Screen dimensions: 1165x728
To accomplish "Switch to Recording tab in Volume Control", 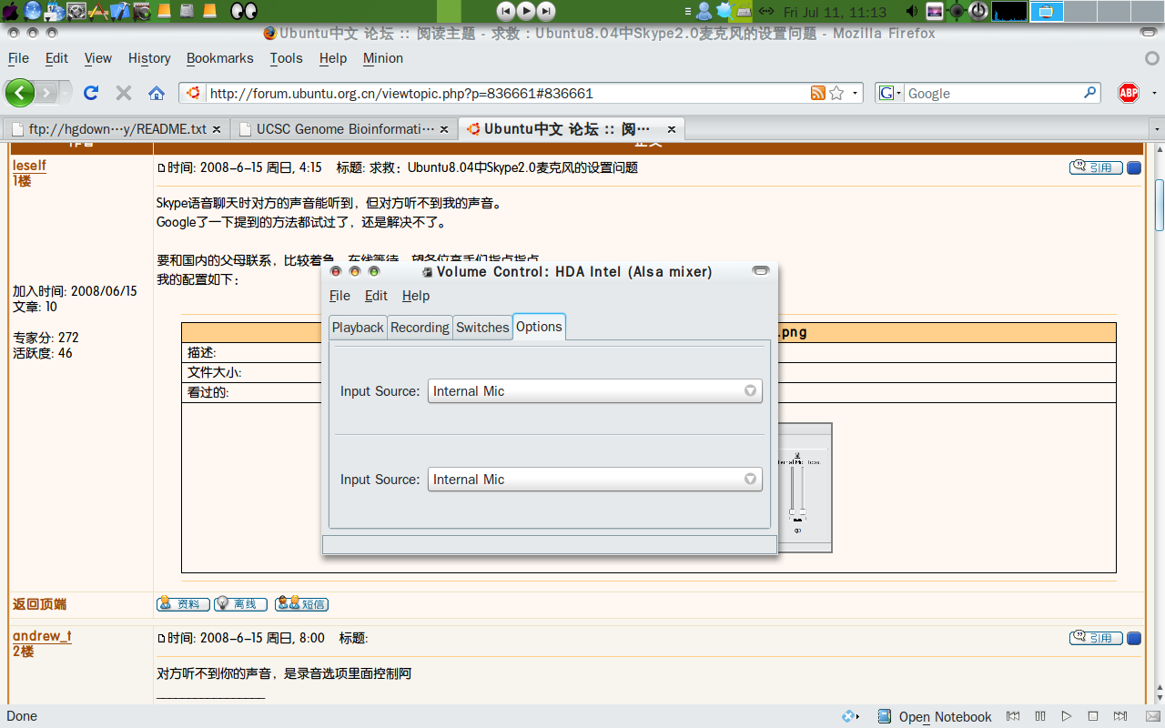I will point(420,328).
